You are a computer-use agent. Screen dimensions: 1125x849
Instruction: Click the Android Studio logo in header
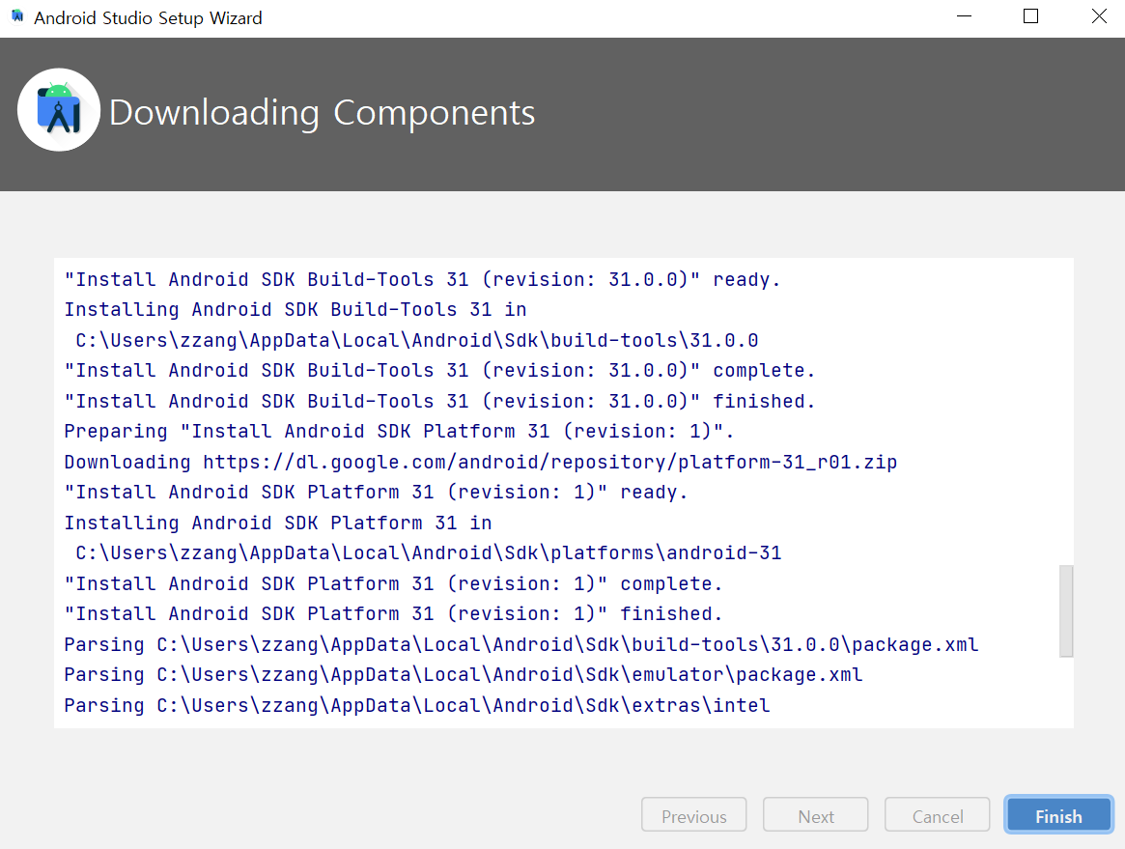(x=59, y=110)
